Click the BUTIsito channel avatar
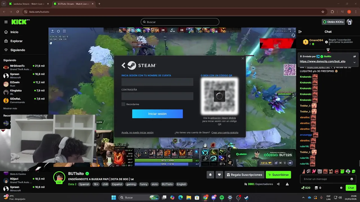Screen dimensions: 360x202 [x=59, y=177]
